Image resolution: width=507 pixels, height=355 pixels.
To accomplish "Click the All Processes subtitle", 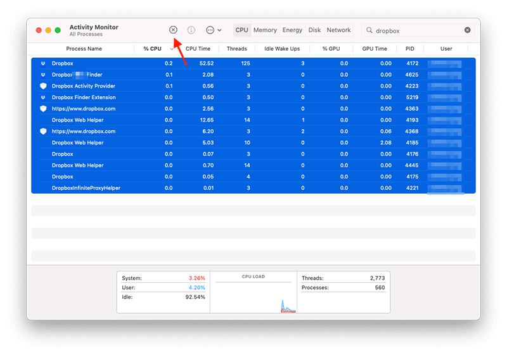I will (86, 34).
